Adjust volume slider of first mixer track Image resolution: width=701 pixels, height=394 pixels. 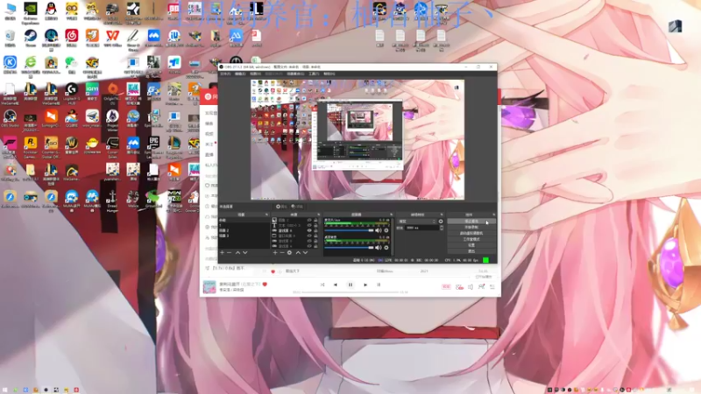click(349, 230)
